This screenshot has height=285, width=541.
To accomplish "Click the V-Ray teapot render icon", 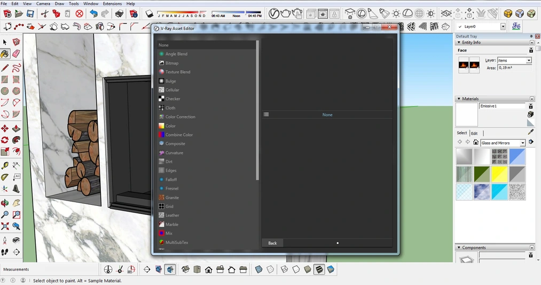I will [x=285, y=14].
